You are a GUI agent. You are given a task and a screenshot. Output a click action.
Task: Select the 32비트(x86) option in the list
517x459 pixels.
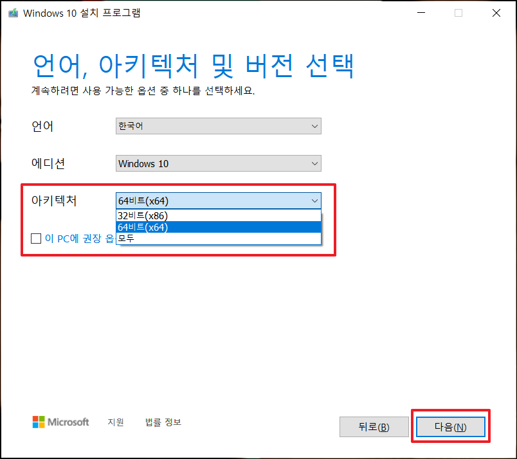tap(218, 215)
